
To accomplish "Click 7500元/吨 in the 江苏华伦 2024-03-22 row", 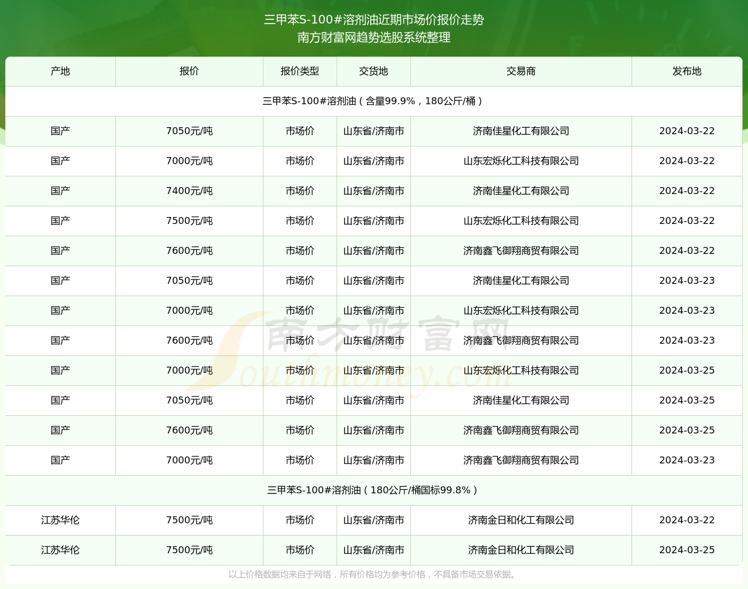I will point(189,520).
